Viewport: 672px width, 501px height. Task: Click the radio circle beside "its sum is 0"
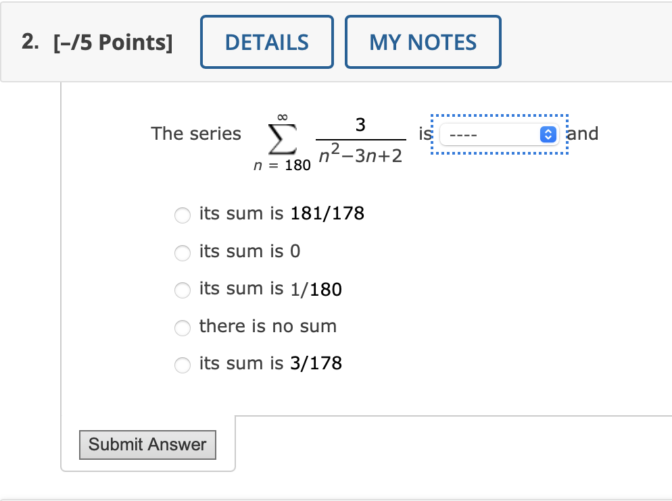tap(183, 253)
